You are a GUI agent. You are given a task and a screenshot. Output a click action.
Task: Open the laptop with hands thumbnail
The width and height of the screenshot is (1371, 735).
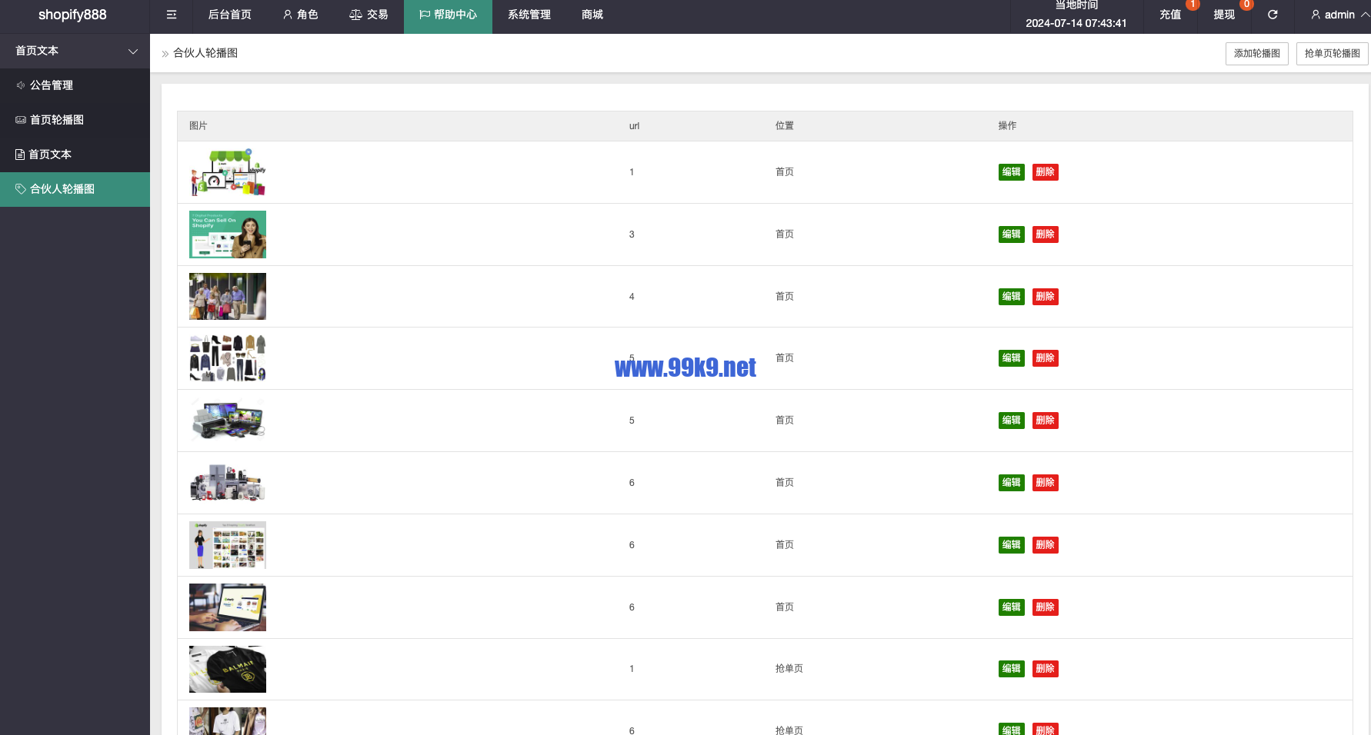228,607
